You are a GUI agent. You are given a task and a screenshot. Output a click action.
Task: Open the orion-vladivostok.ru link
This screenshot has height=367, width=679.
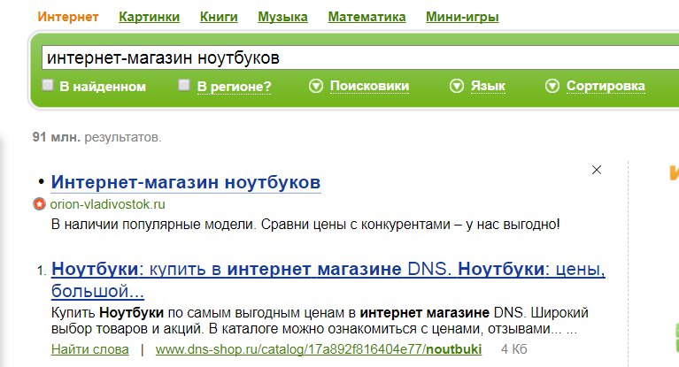pyautogui.click(x=107, y=204)
